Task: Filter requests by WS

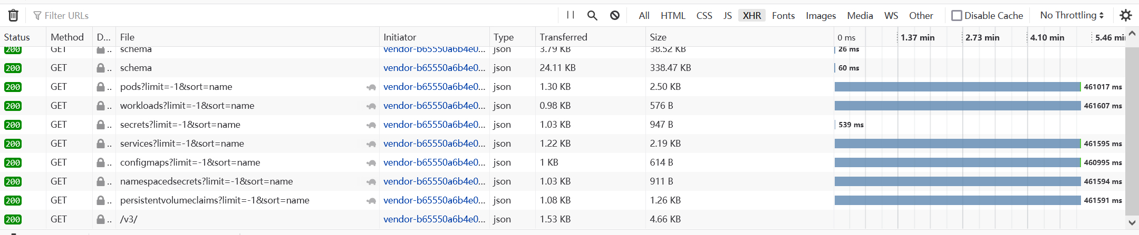Action: click(x=891, y=16)
